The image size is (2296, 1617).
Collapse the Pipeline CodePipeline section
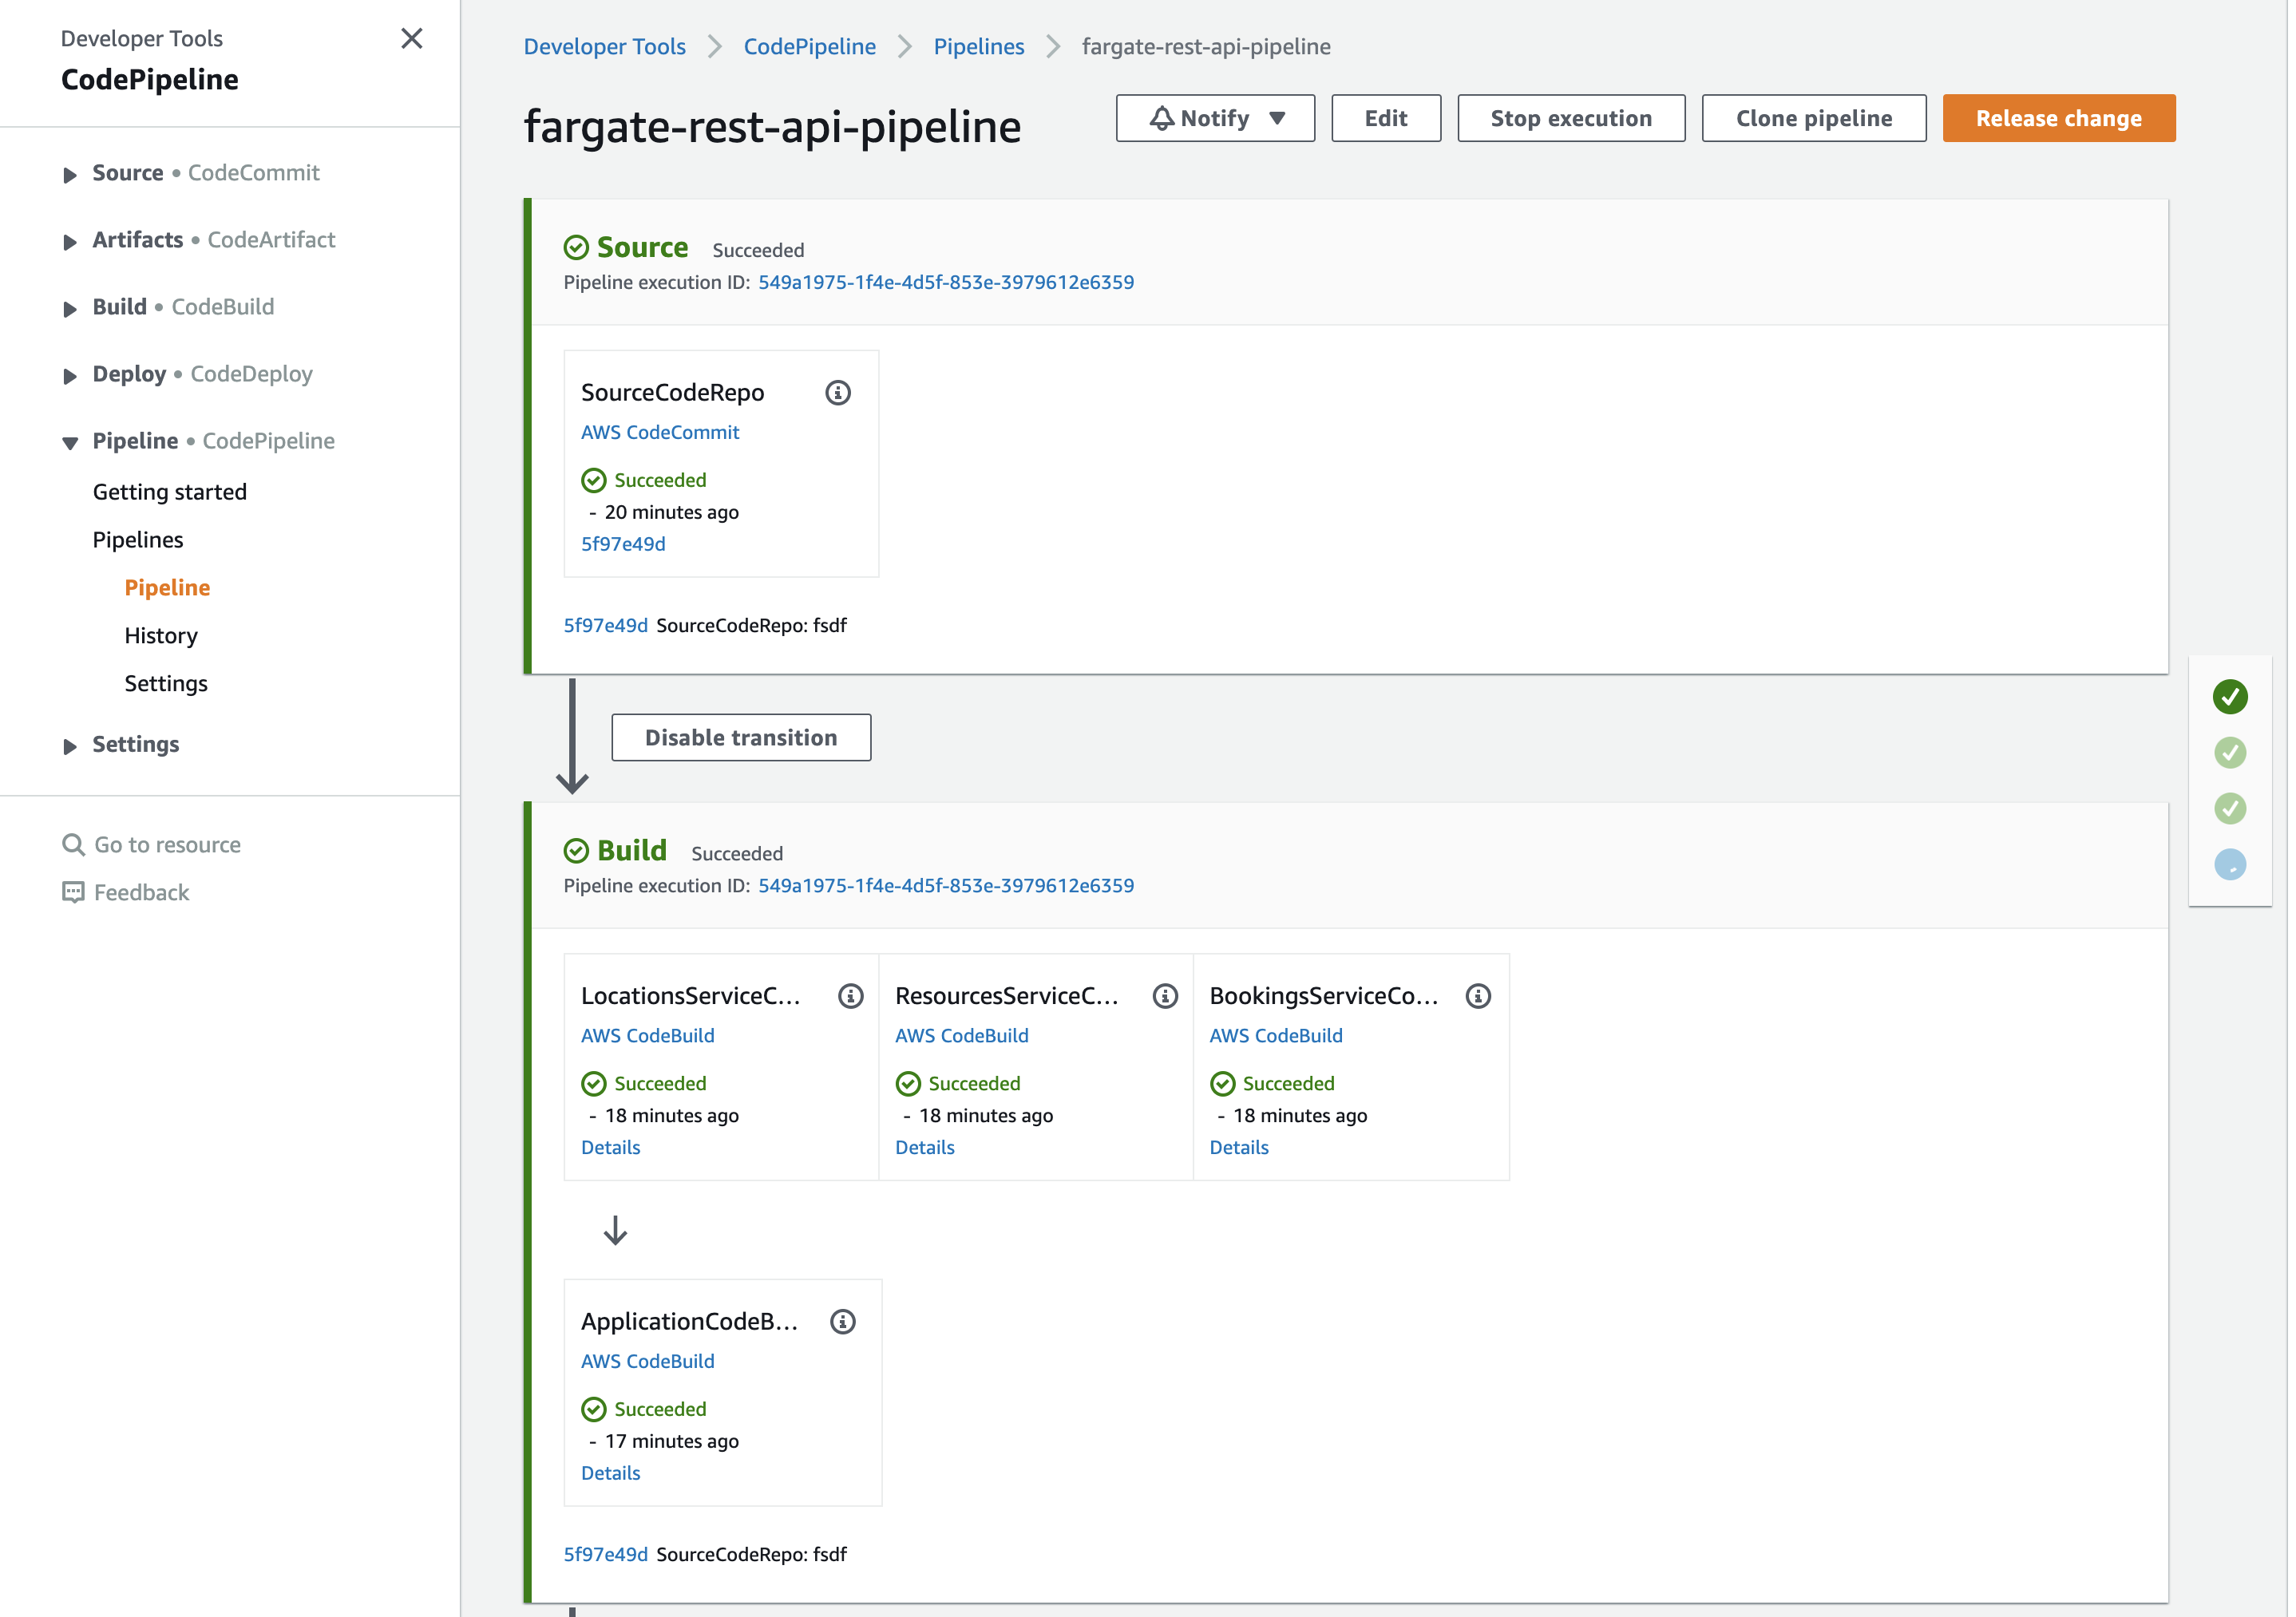[69, 442]
